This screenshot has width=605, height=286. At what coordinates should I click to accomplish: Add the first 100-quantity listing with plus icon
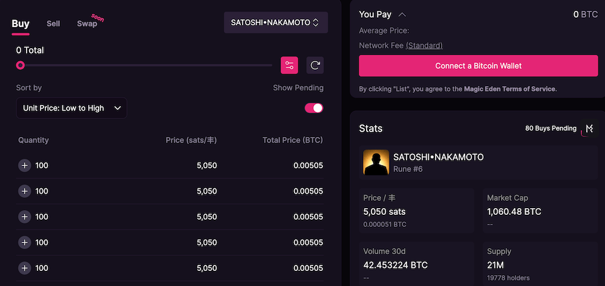coord(24,165)
